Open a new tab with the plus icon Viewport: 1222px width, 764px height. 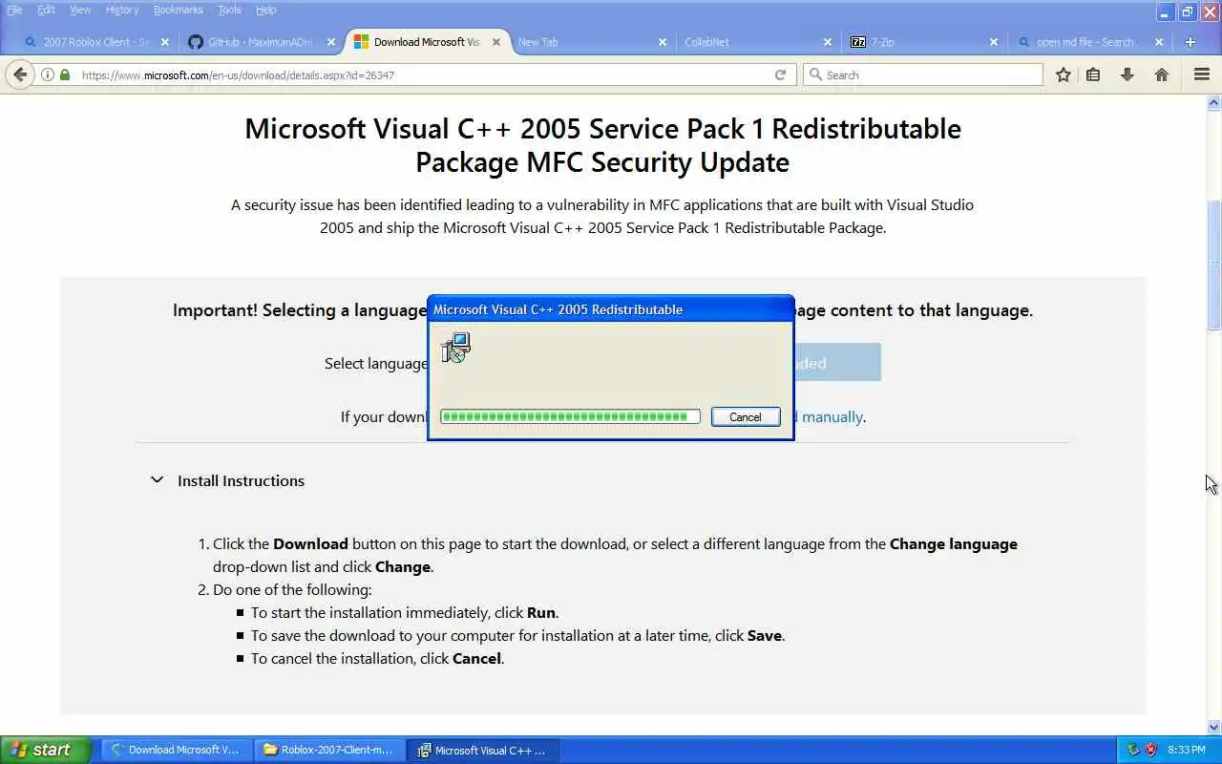1190,42
